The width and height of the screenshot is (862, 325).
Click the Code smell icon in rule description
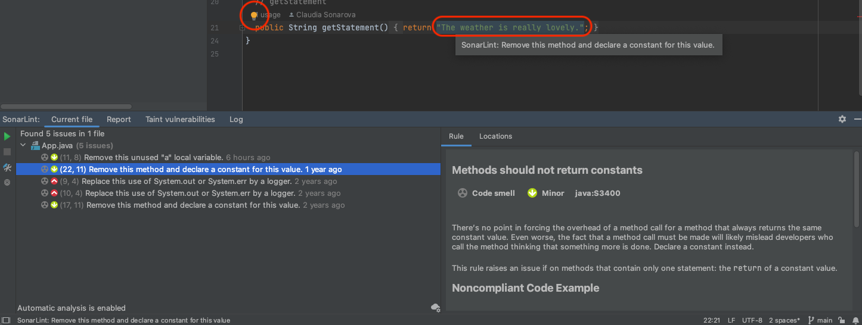pyautogui.click(x=462, y=193)
